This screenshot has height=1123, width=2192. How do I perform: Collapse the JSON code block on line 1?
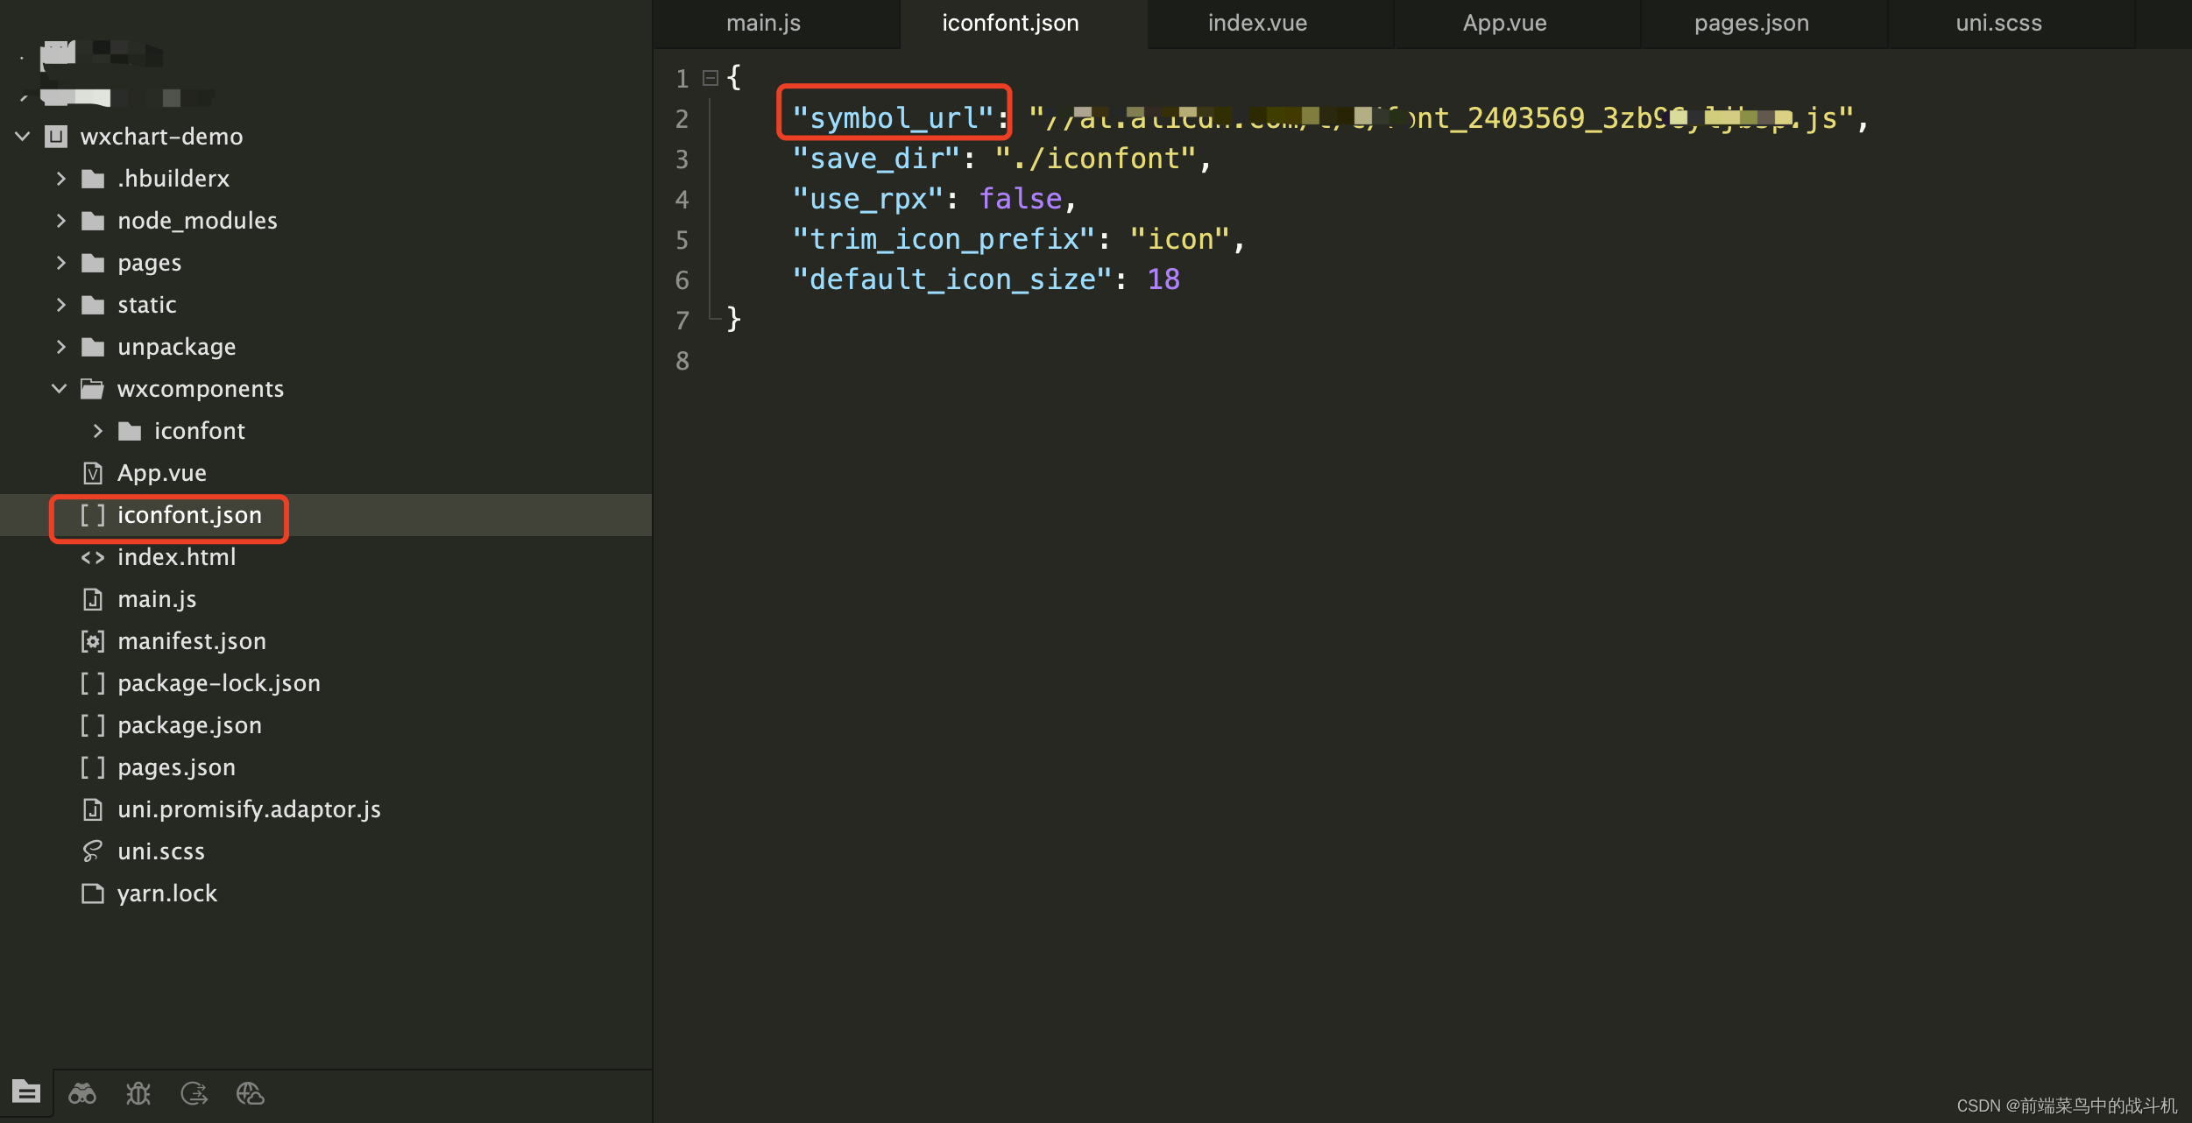(x=708, y=77)
